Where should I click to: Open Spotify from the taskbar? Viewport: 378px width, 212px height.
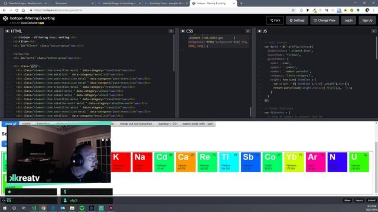coord(82,208)
